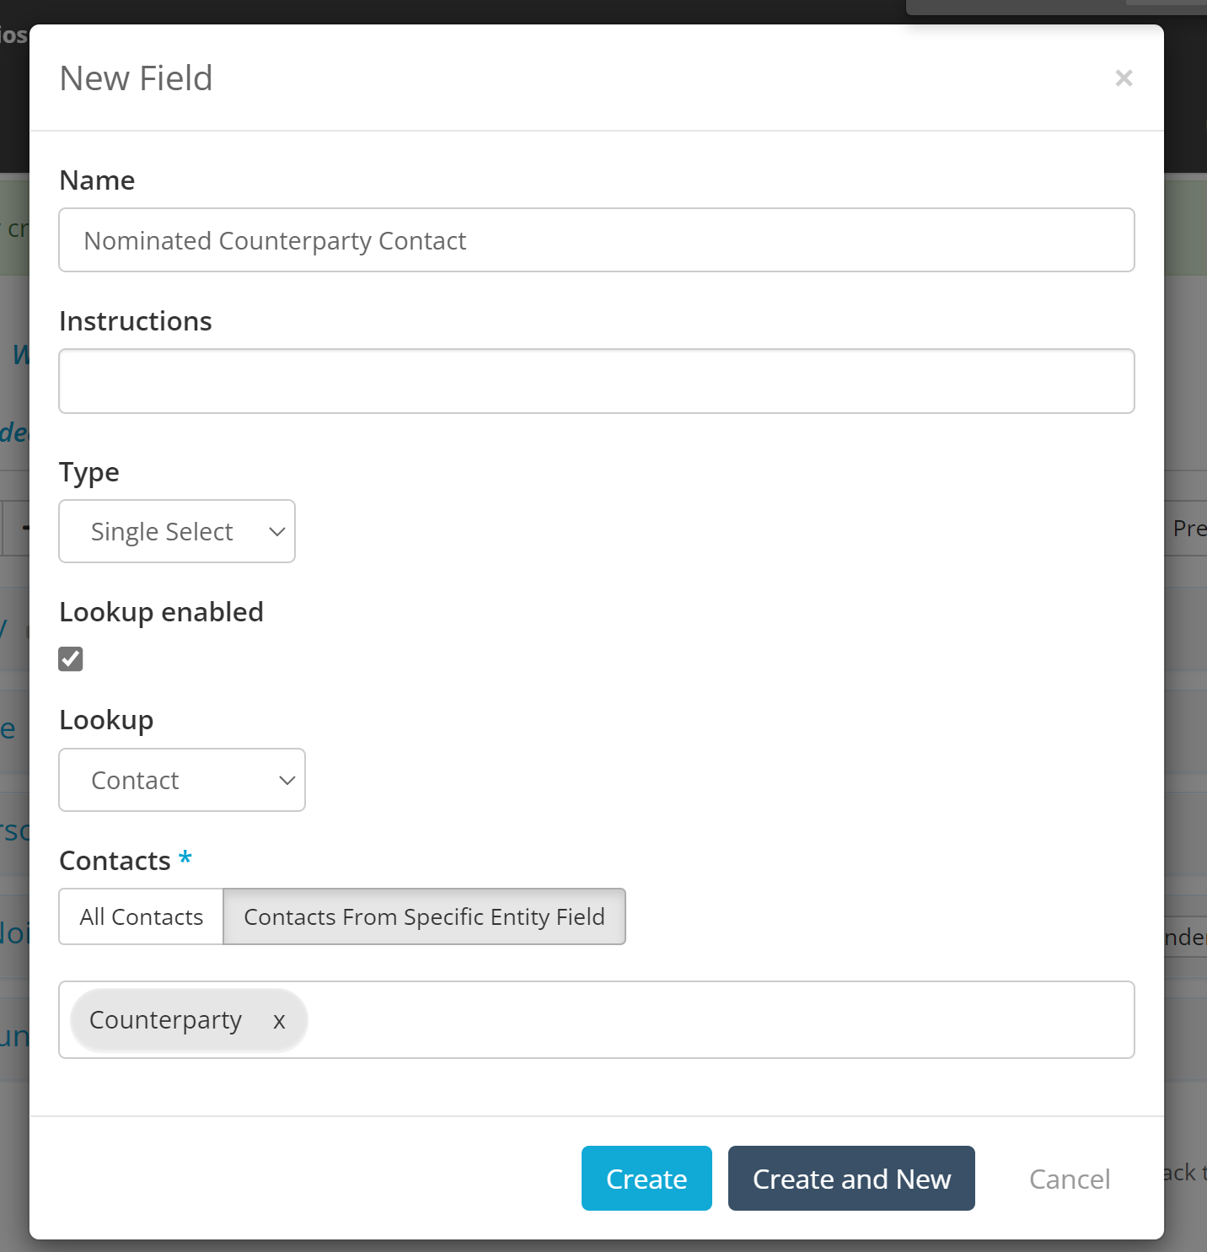Select the All Contacts option
The image size is (1207, 1252).
tap(142, 916)
